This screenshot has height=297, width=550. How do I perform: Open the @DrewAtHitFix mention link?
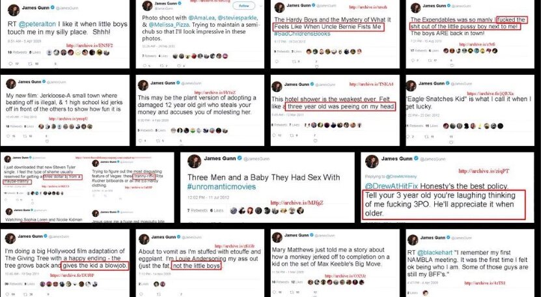coord(391,186)
